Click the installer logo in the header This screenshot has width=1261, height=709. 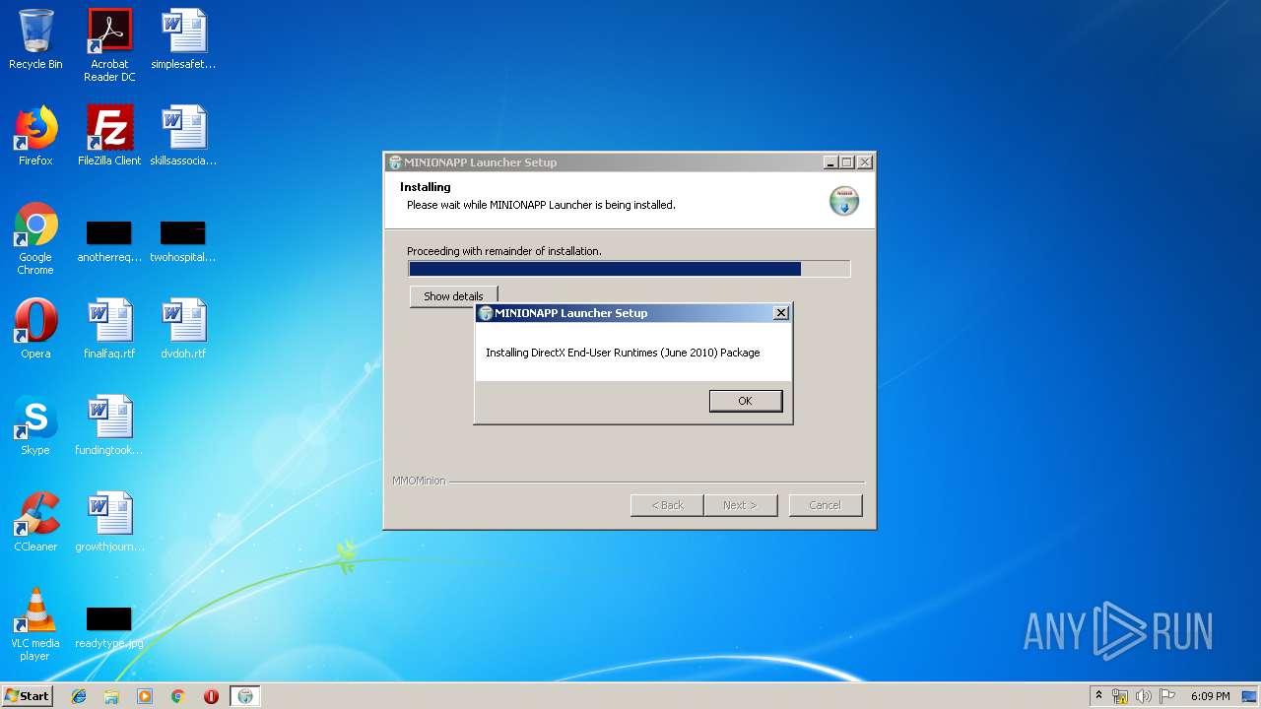coord(844,200)
